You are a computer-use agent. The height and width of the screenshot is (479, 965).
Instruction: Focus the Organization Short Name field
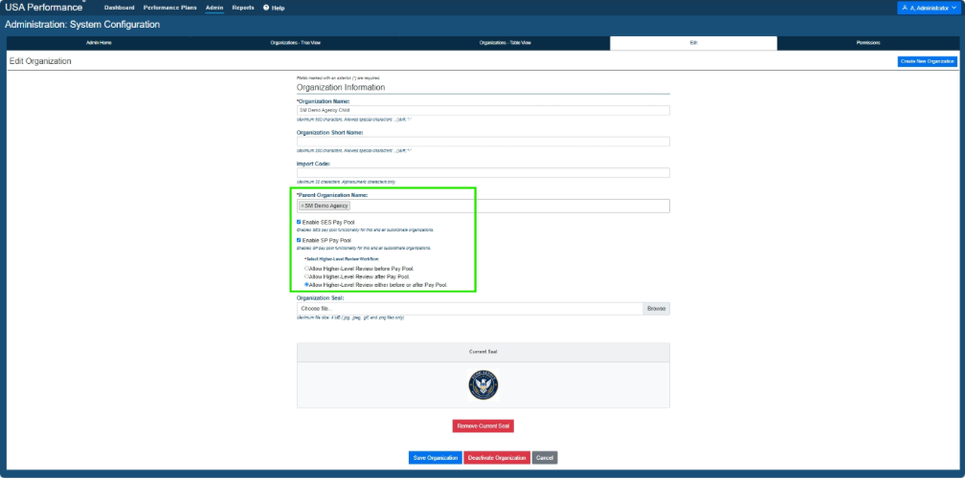[x=483, y=142]
